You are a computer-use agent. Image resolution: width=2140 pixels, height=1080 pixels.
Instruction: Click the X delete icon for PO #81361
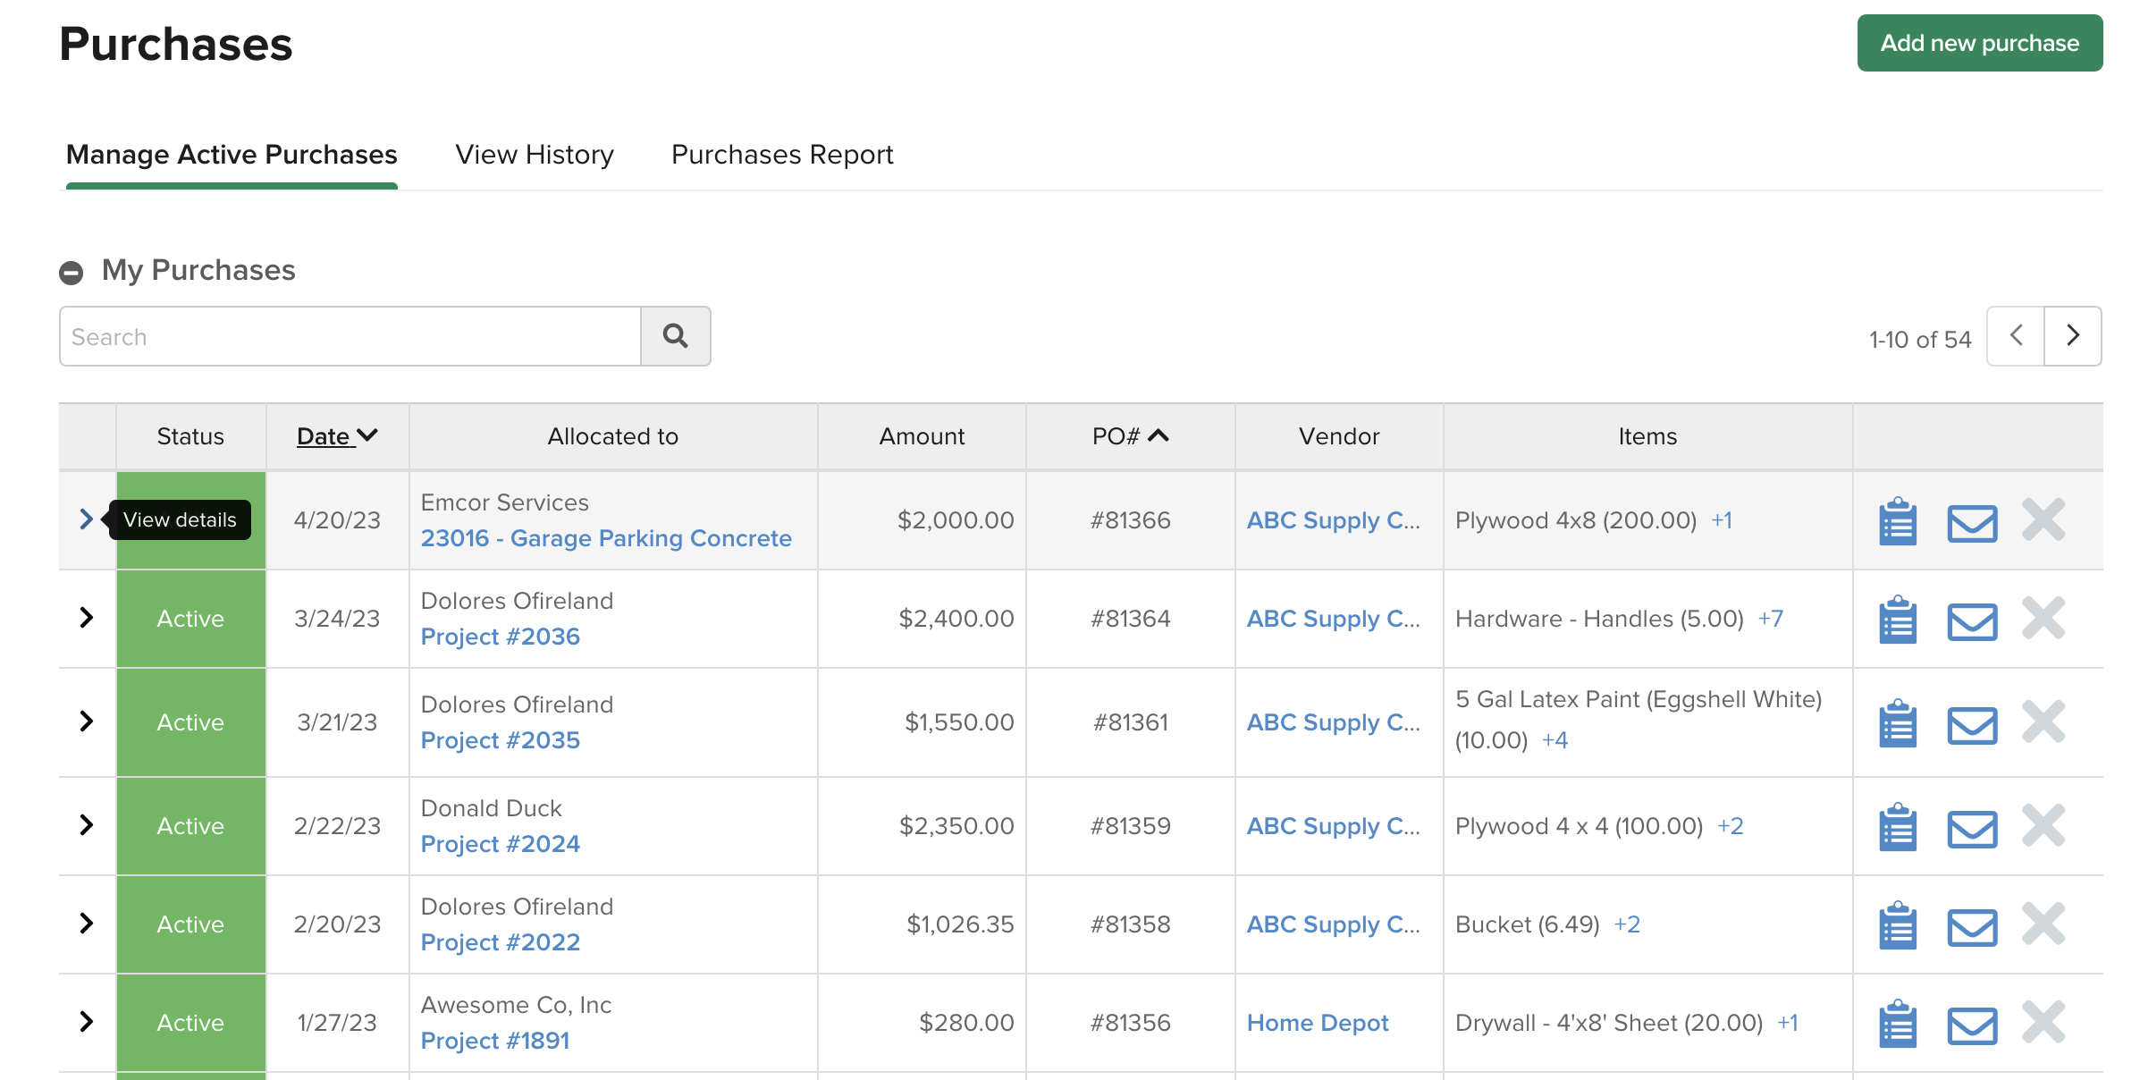coord(2043,722)
